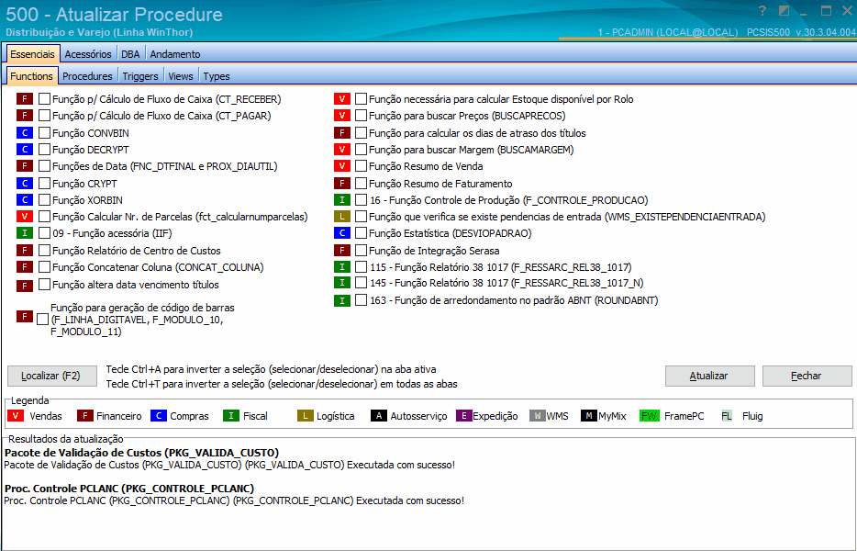
Task: Click the C badge next to Função CONVBIN
Action: 25,133
